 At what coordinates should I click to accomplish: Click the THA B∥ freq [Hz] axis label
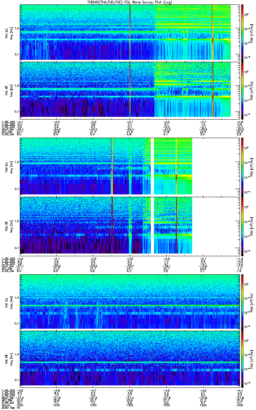click(x=11, y=90)
